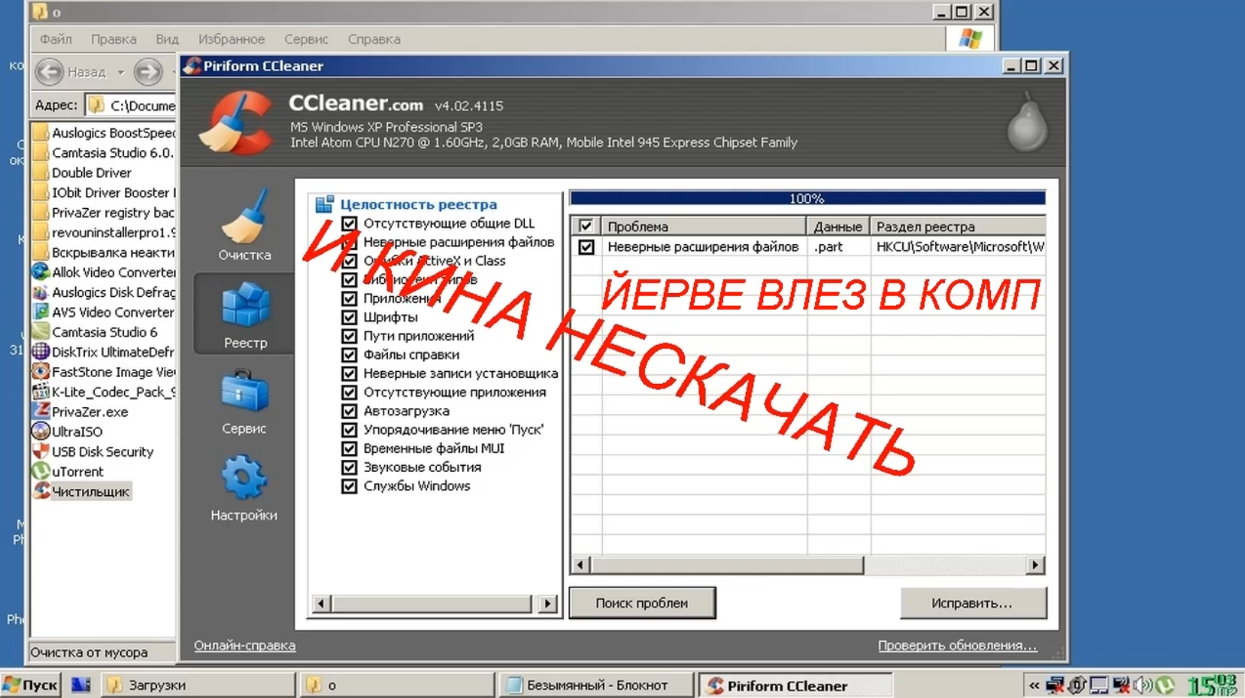Switch to Загрузки taskbar window
Screen dimensions: 1245x698
[198, 685]
